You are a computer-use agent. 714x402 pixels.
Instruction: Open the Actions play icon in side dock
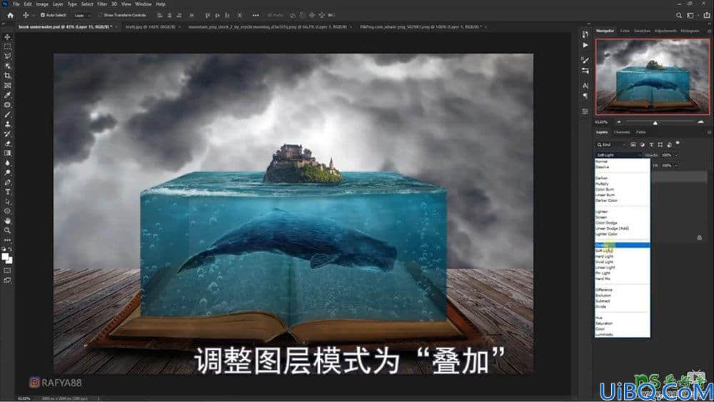585,45
